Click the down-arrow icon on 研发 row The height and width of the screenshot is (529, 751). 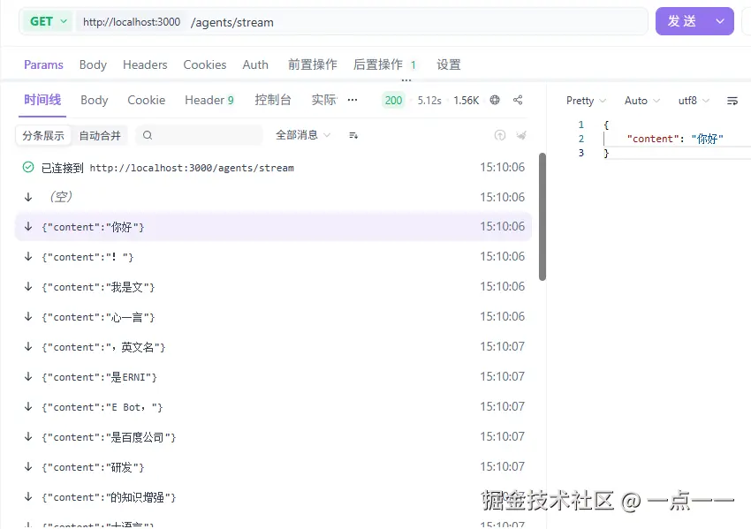tap(28, 467)
